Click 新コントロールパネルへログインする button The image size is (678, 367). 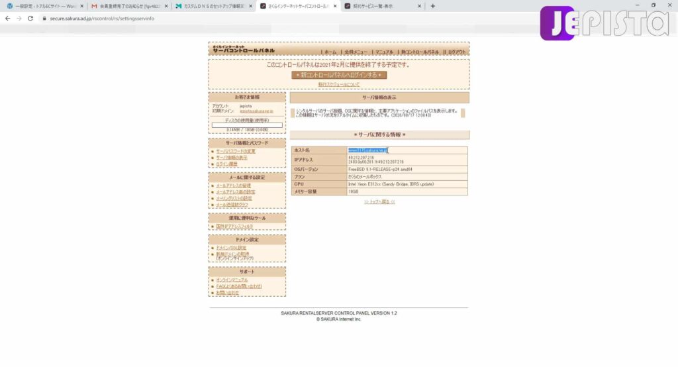click(x=339, y=75)
